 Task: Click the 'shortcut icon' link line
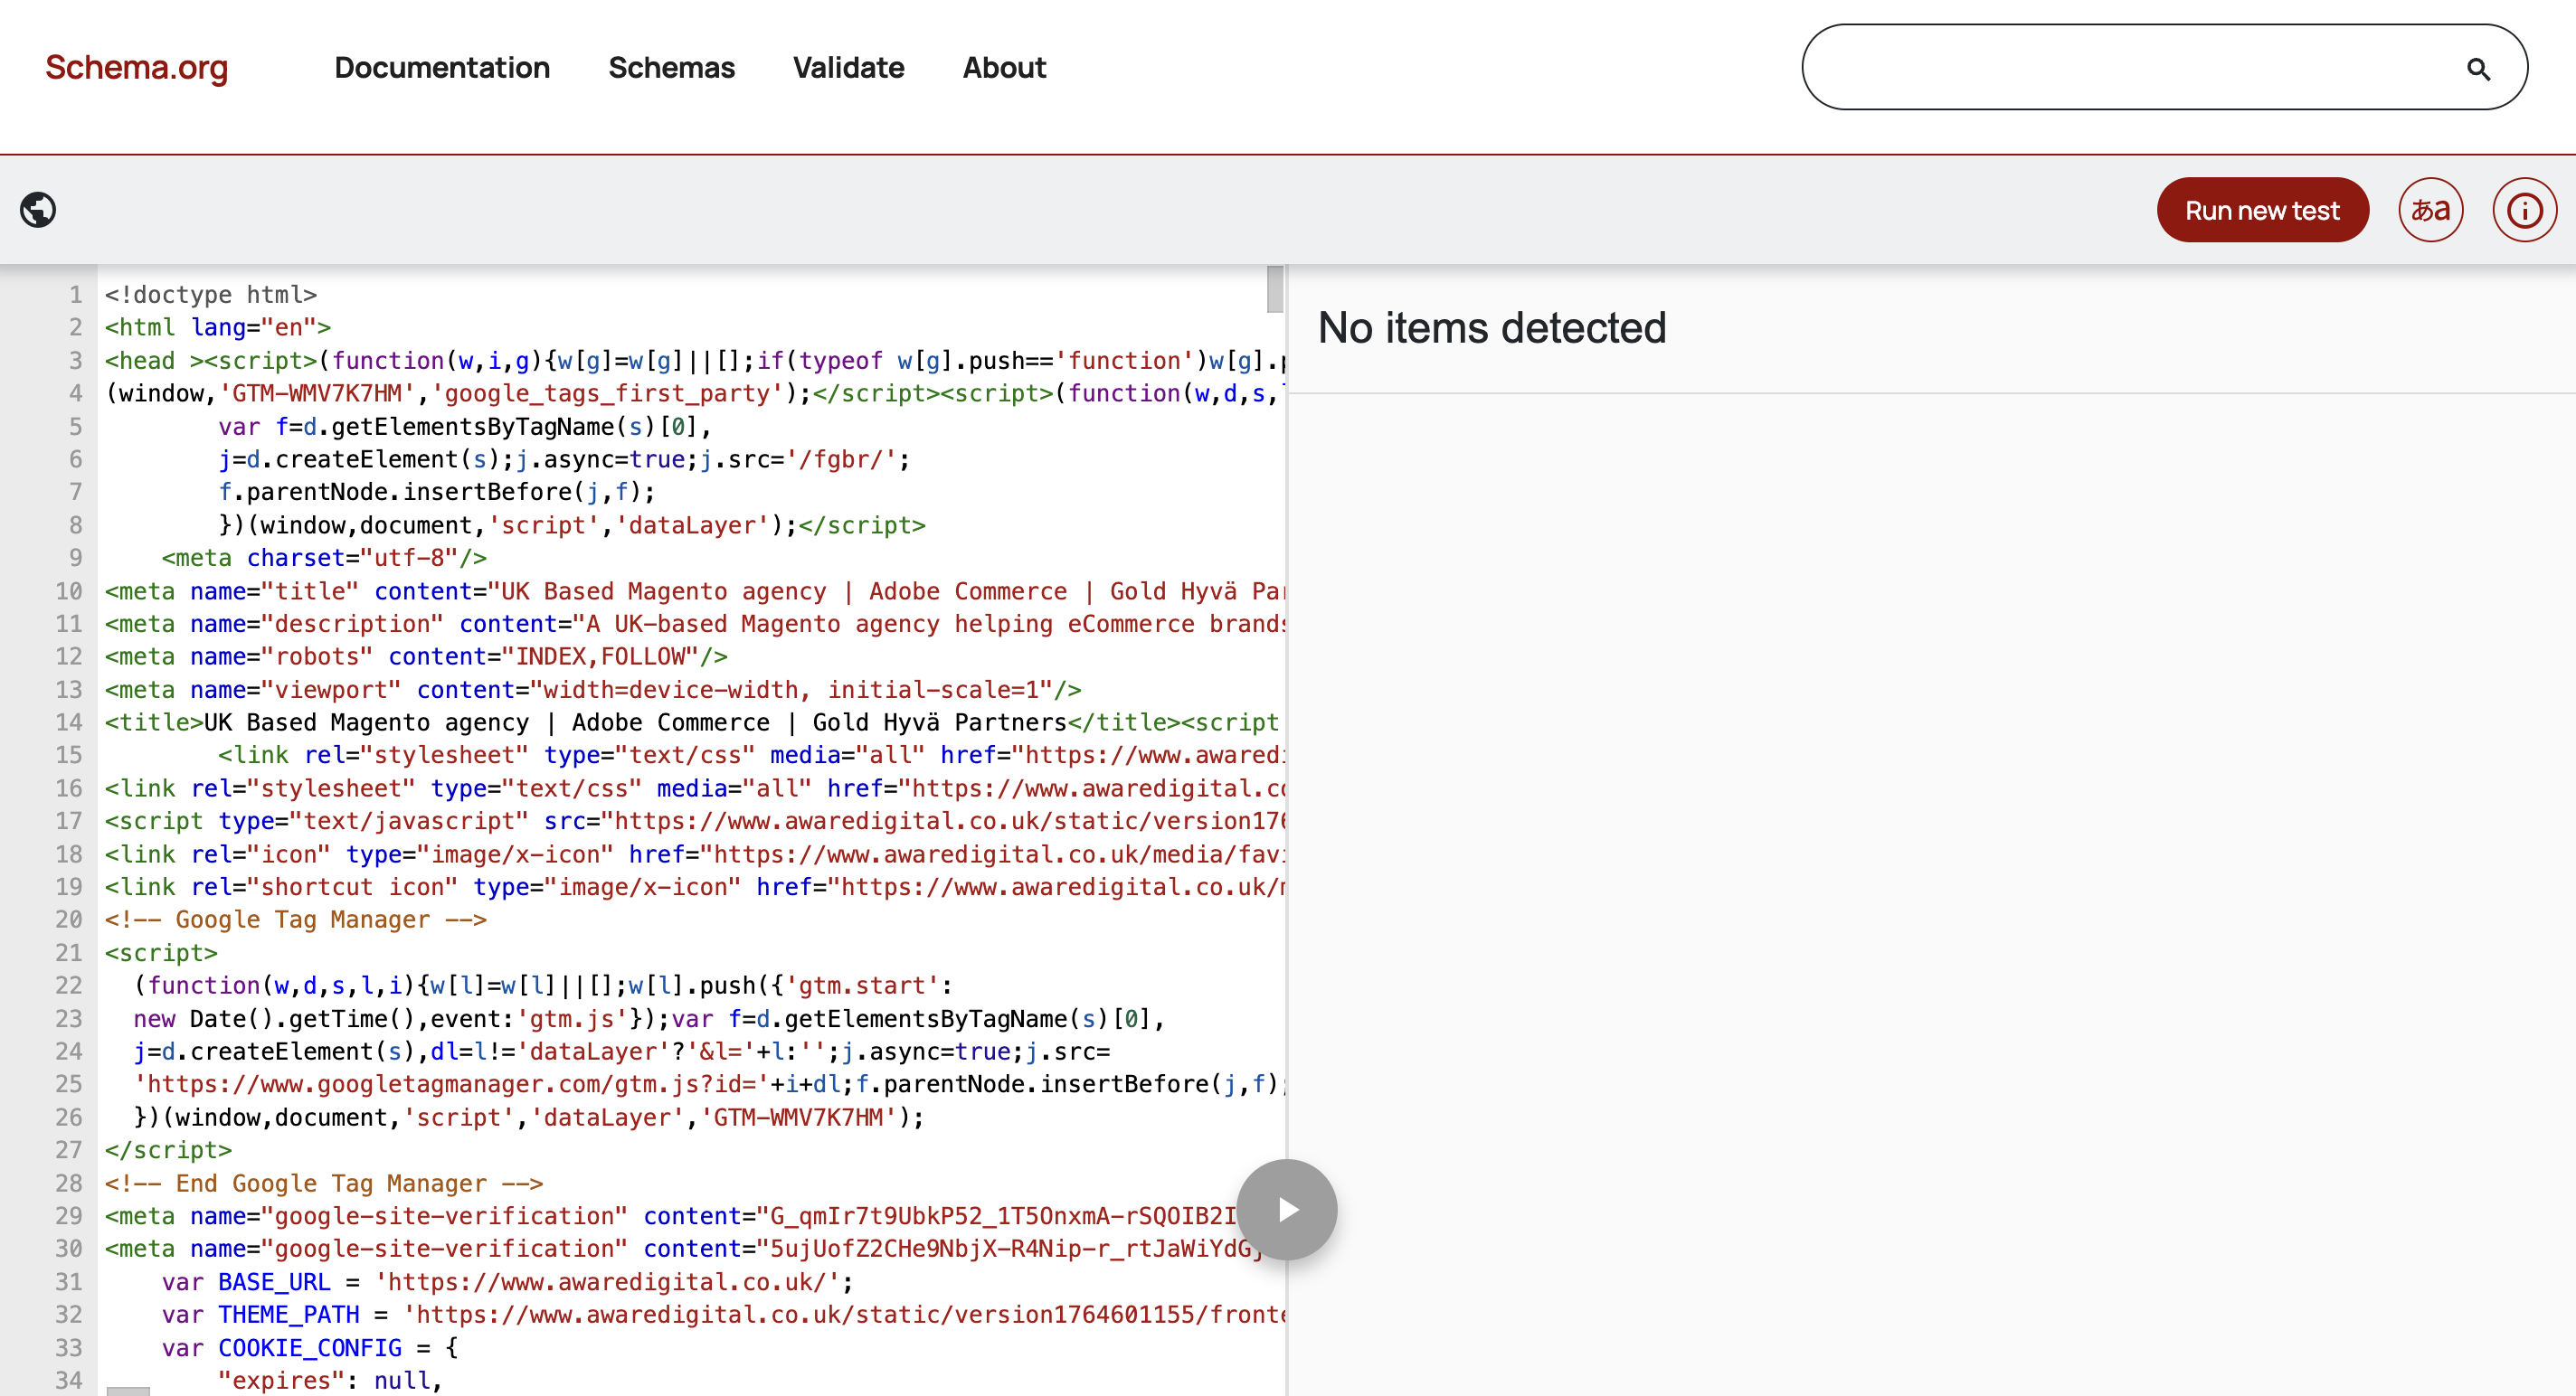[694, 887]
